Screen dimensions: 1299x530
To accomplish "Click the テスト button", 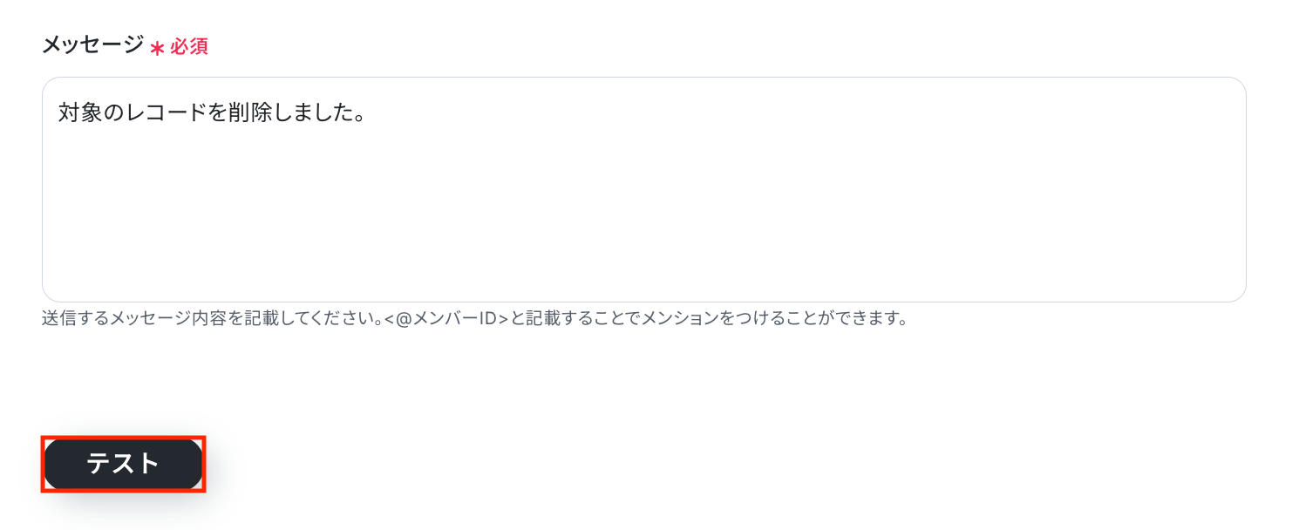I will [123, 465].
